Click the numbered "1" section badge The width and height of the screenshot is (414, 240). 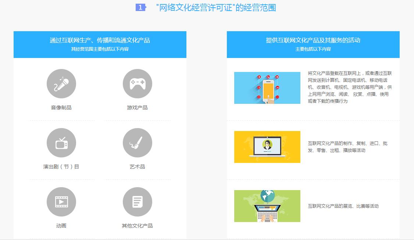point(140,7)
